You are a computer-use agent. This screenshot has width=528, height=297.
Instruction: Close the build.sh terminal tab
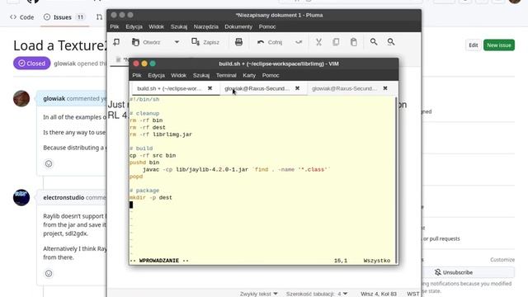210,88
